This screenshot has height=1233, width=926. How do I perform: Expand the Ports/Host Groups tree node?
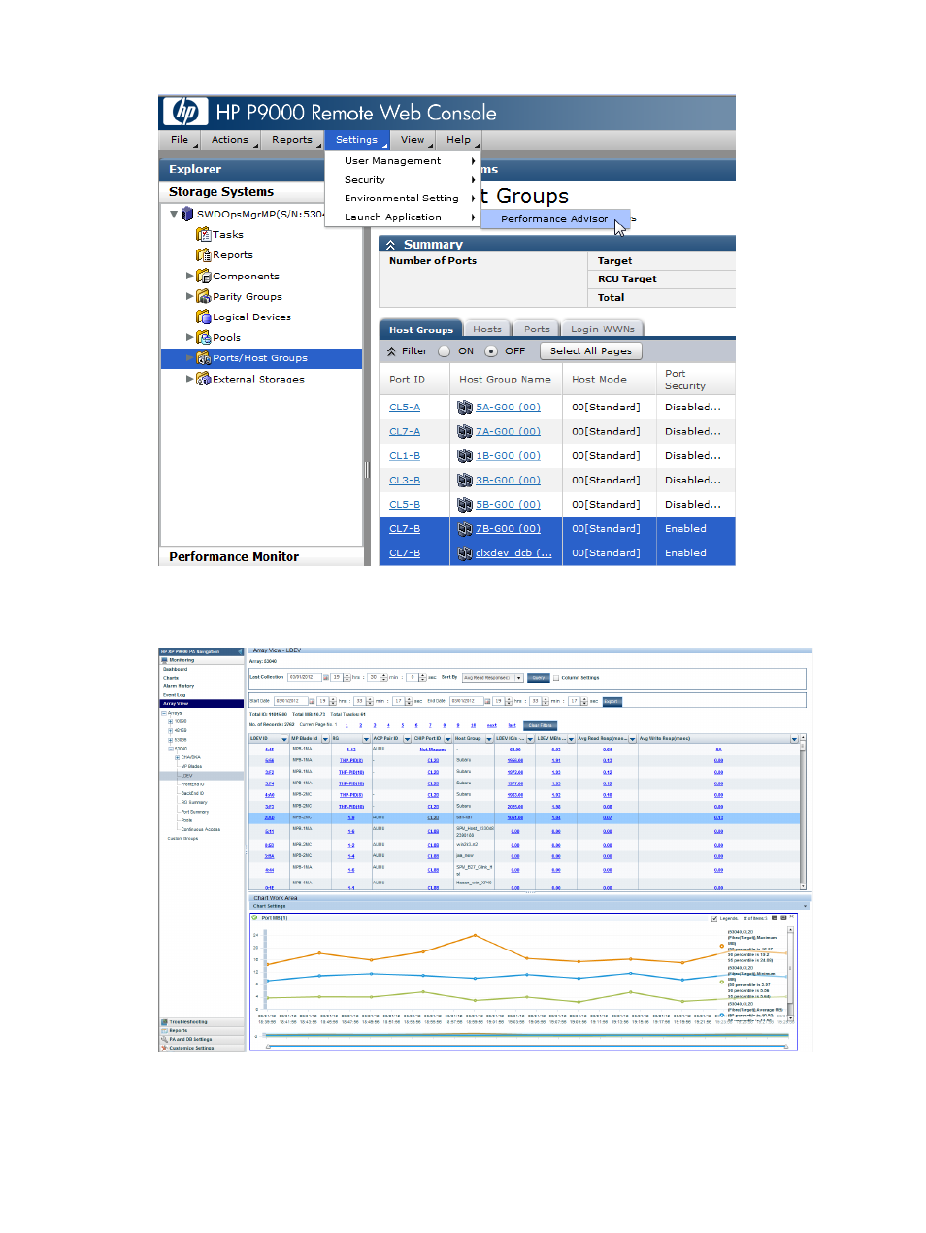[x=190, y=358]
